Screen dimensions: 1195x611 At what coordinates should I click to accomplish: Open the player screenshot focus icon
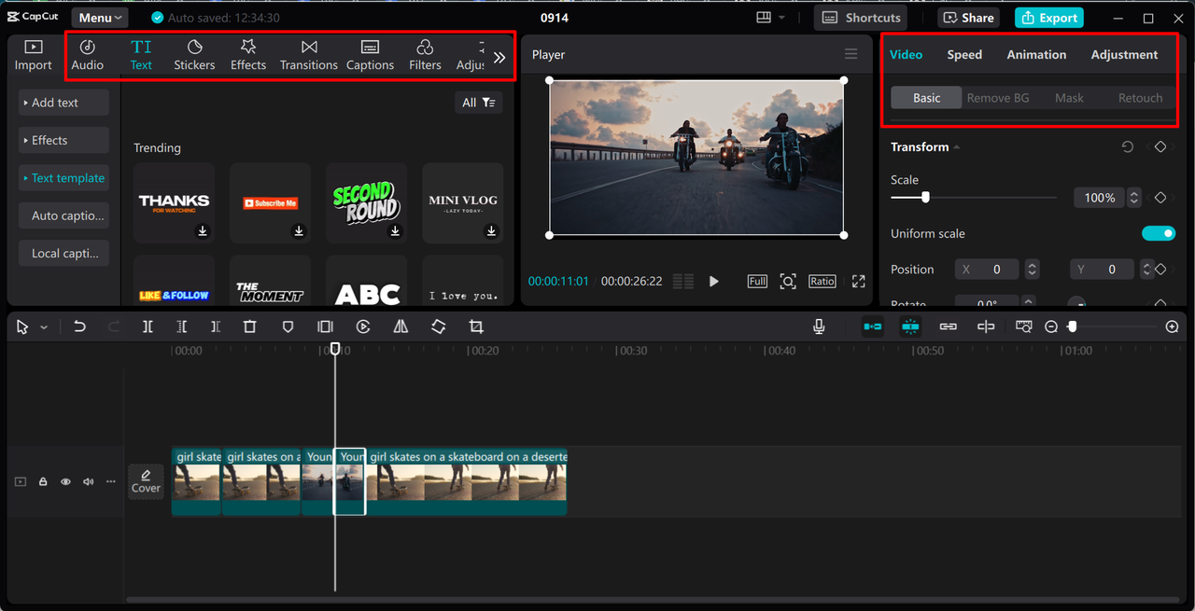[x=788, y=281]
